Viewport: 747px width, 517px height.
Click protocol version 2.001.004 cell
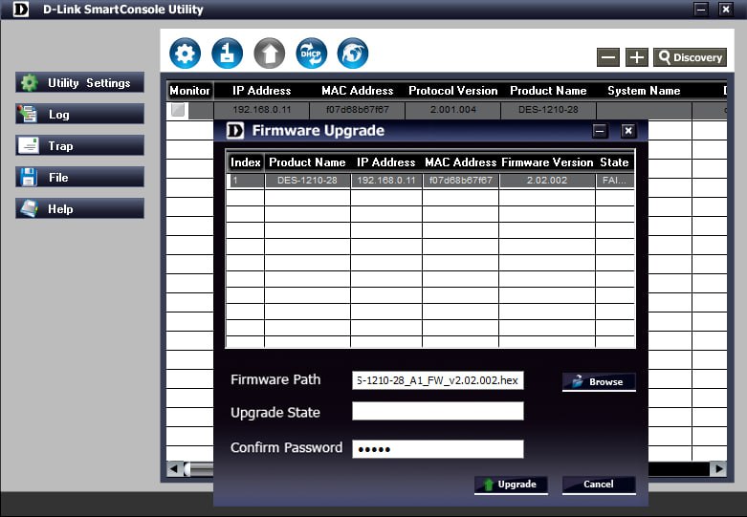453,110
